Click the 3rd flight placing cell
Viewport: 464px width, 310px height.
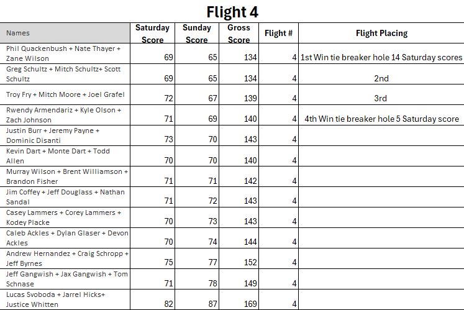coord(381,98)
